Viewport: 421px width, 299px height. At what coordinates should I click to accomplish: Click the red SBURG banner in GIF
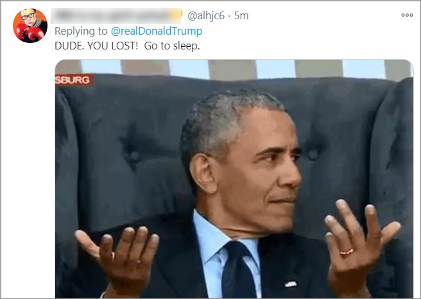pos(74,80)
